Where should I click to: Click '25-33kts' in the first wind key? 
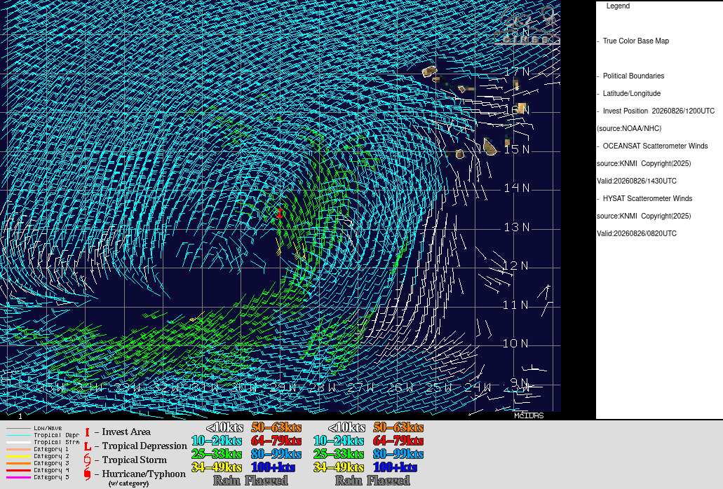coord(217,454)
